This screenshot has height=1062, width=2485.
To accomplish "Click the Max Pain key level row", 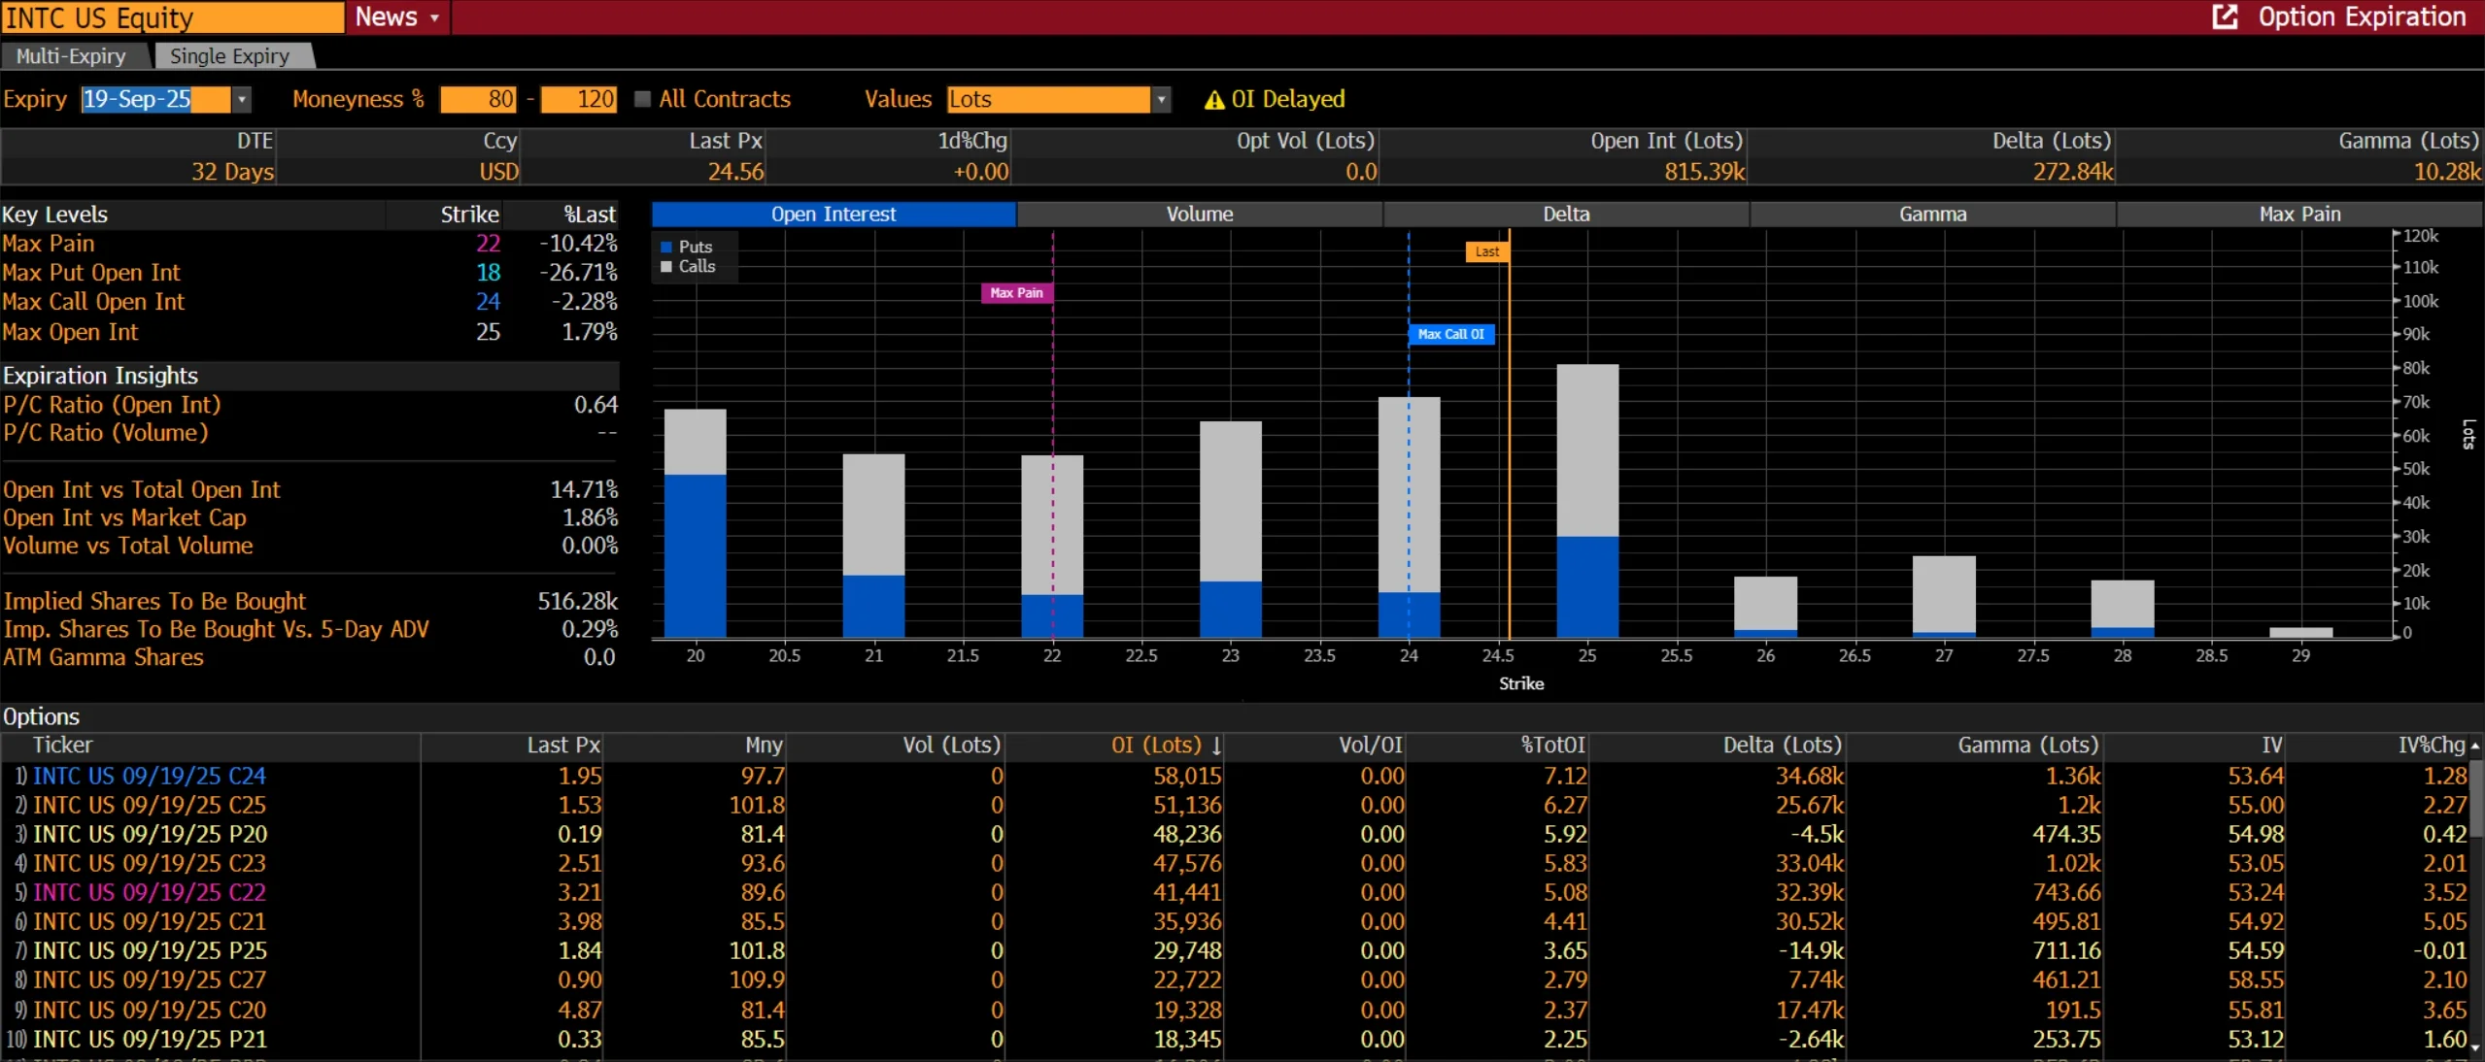I will [x=310, y=244].
